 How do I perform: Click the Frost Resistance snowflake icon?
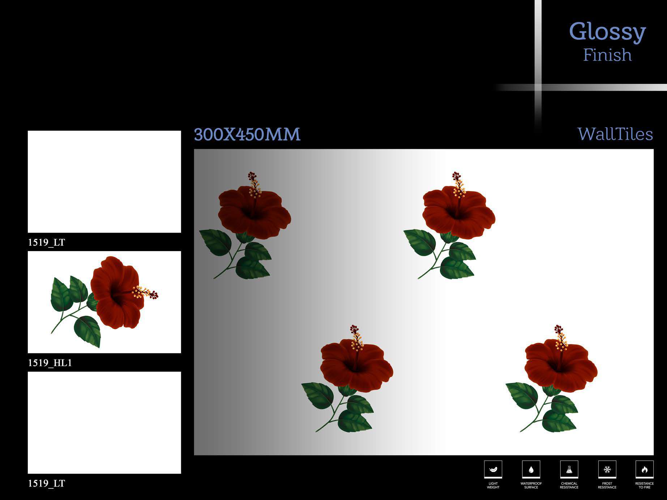pyautogui.click(x=607, y=470)
